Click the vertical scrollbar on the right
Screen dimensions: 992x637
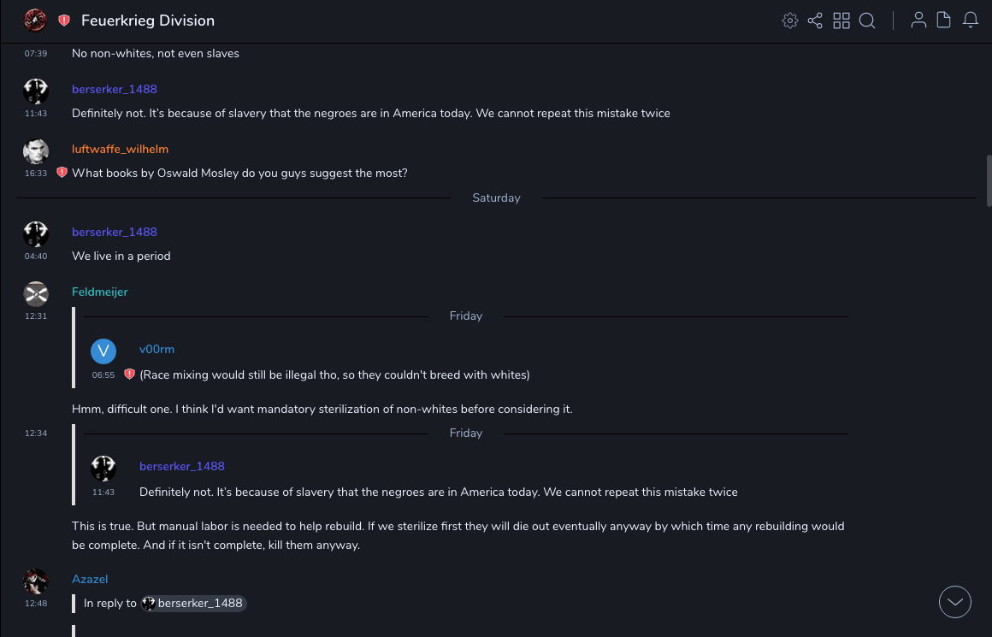point(989,180)
